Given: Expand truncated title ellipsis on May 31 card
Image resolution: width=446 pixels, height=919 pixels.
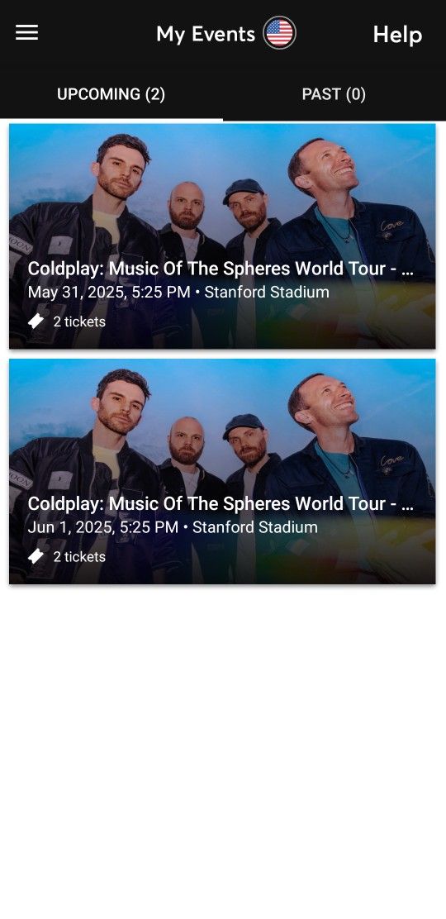Looking at the screenshot, I should click(x=406, y=270).
